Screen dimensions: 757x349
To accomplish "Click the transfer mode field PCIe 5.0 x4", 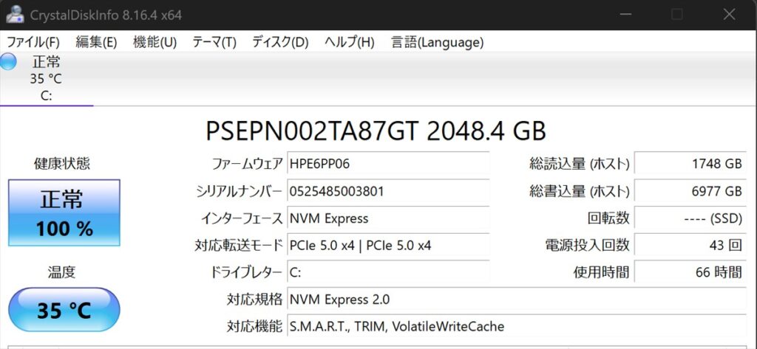I will tap(388, 246).
